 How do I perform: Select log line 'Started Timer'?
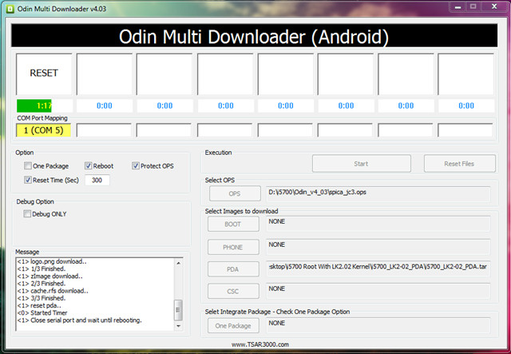(x=42, y=312)
